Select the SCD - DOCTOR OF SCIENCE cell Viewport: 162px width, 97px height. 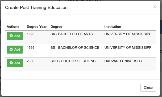tap(76, 64)
